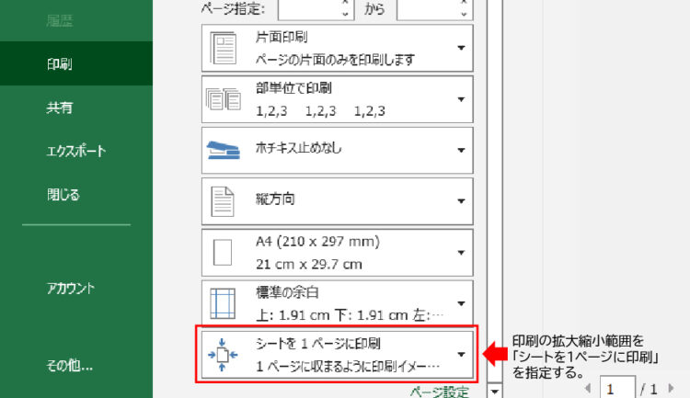Click the preview current page number box

pyautogui.click(x=615, y=388)
